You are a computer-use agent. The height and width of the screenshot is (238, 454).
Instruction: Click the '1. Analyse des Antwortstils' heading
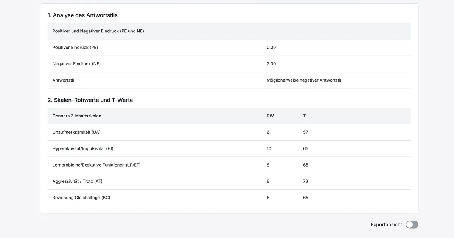coord(82,15)
